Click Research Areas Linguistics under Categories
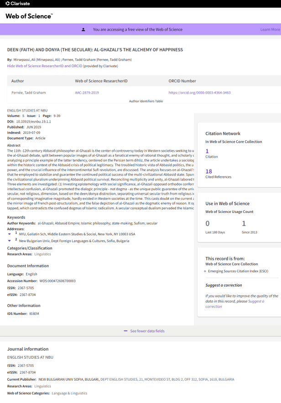The image size is (281, 403). (42, 254)
